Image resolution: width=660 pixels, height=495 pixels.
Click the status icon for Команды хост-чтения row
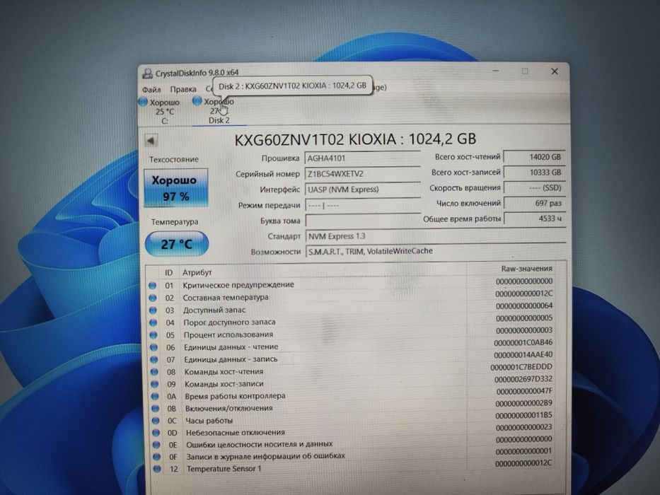point(154,372)
